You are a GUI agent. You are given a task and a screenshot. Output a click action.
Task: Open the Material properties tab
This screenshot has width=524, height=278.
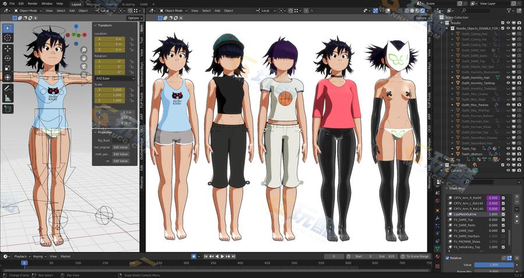(x=437, y=257)
